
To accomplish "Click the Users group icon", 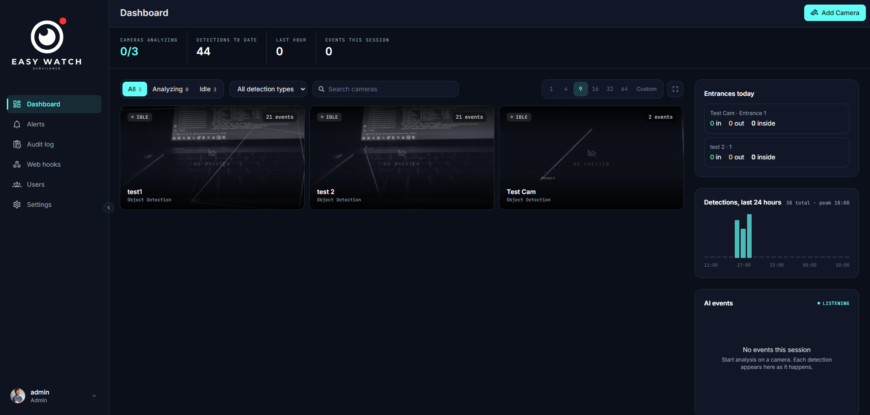I will tap(17, 184).
